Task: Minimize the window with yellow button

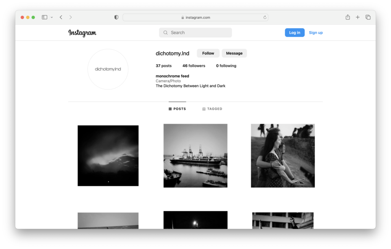Action: point(27,18)
